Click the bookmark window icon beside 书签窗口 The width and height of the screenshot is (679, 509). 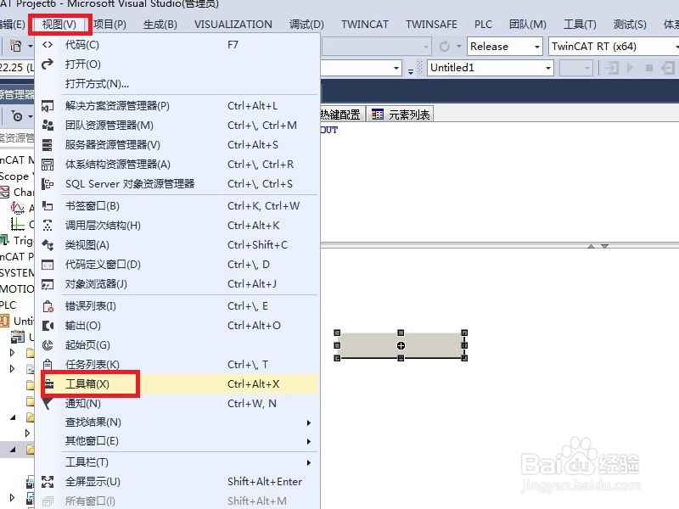click(48, 206)
